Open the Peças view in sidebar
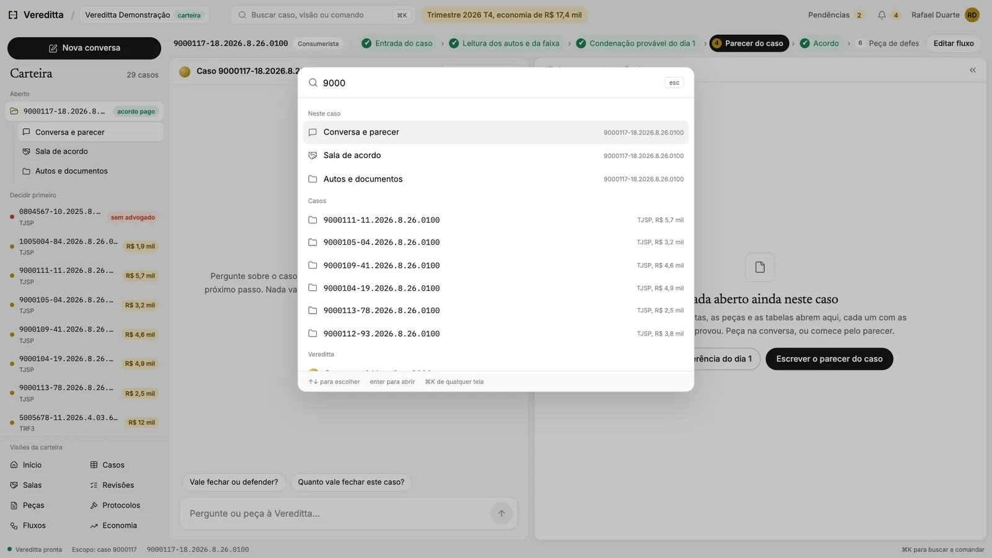992x558 pixels. (27, 505)
